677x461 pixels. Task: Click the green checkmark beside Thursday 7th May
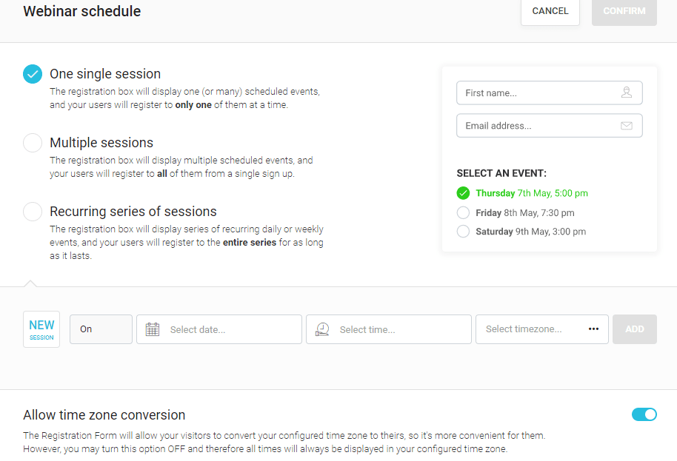click(x=463, y=193)
